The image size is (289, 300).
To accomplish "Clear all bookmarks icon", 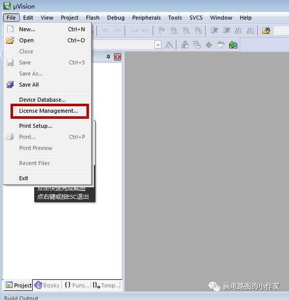I will pyautogui.click(x=198, y=30).
